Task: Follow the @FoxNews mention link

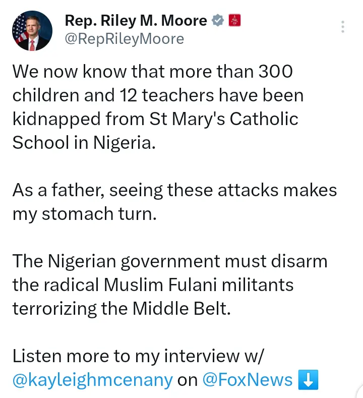Action: pos(247,380)
